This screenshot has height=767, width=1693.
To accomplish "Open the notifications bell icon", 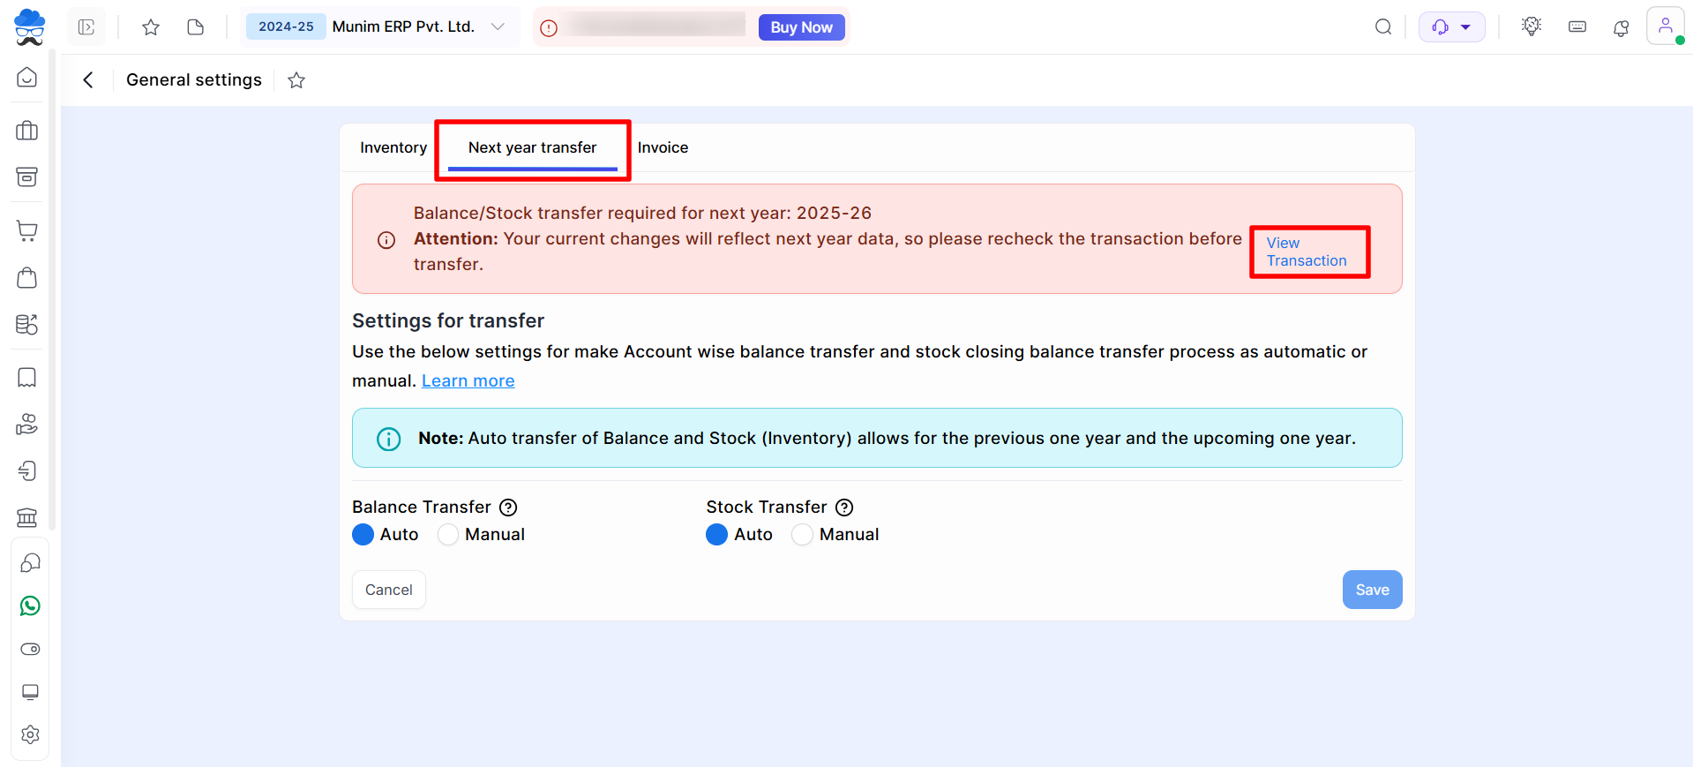I will point(1621,27).
